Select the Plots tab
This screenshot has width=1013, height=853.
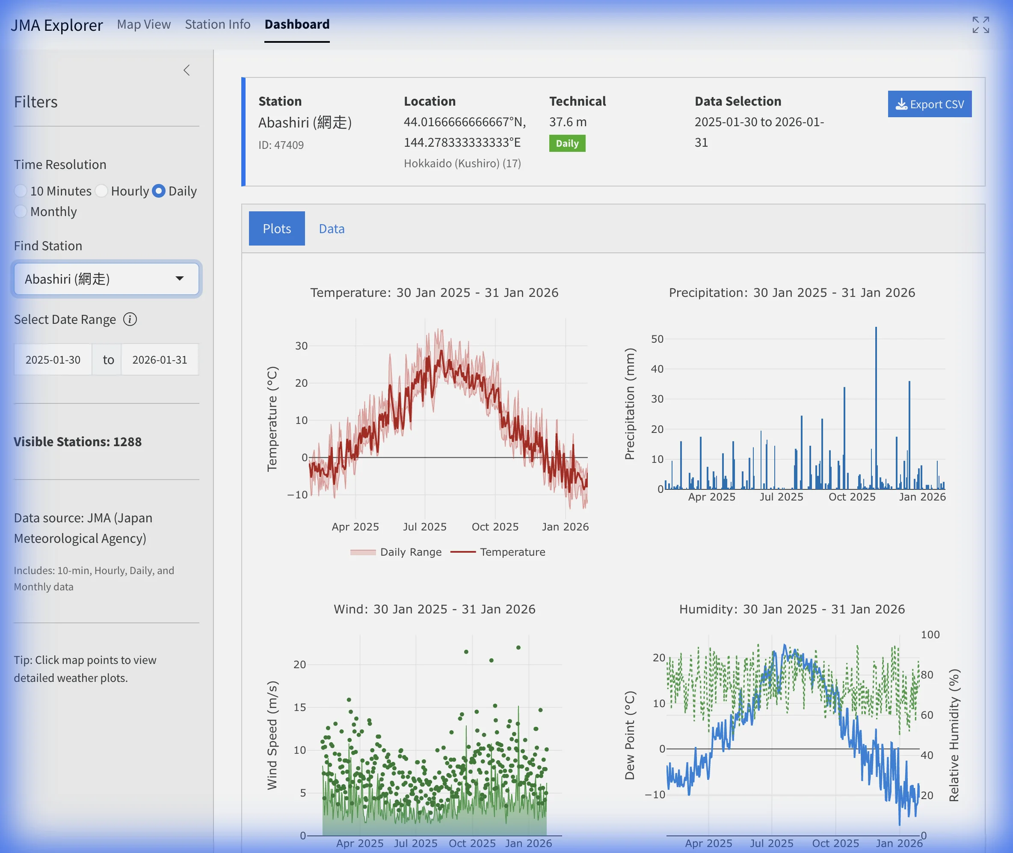coord(277,228)
